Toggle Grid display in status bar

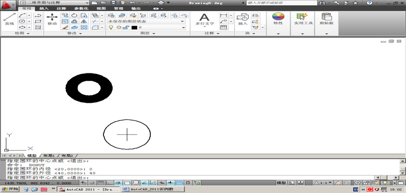tap(100, 183)
